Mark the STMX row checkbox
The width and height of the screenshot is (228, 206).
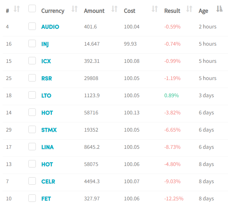click(x=32, y=129)
